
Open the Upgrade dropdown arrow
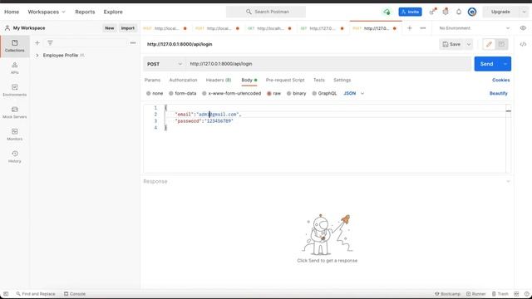pyautogui.click(x=524, y=12)
